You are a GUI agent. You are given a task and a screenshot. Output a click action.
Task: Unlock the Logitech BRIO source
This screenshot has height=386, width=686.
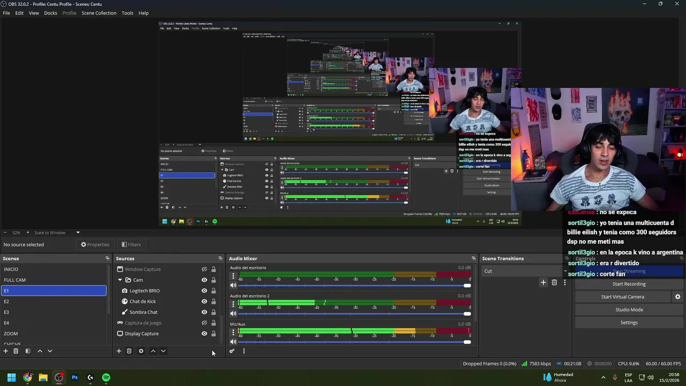(213, 291)
